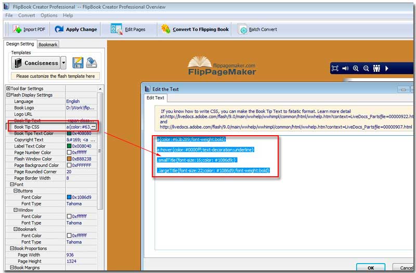Image resolution: width=416 pixels, height=273 pixels.
Task: Click the save template floppy icon
Action: (77, 63)
